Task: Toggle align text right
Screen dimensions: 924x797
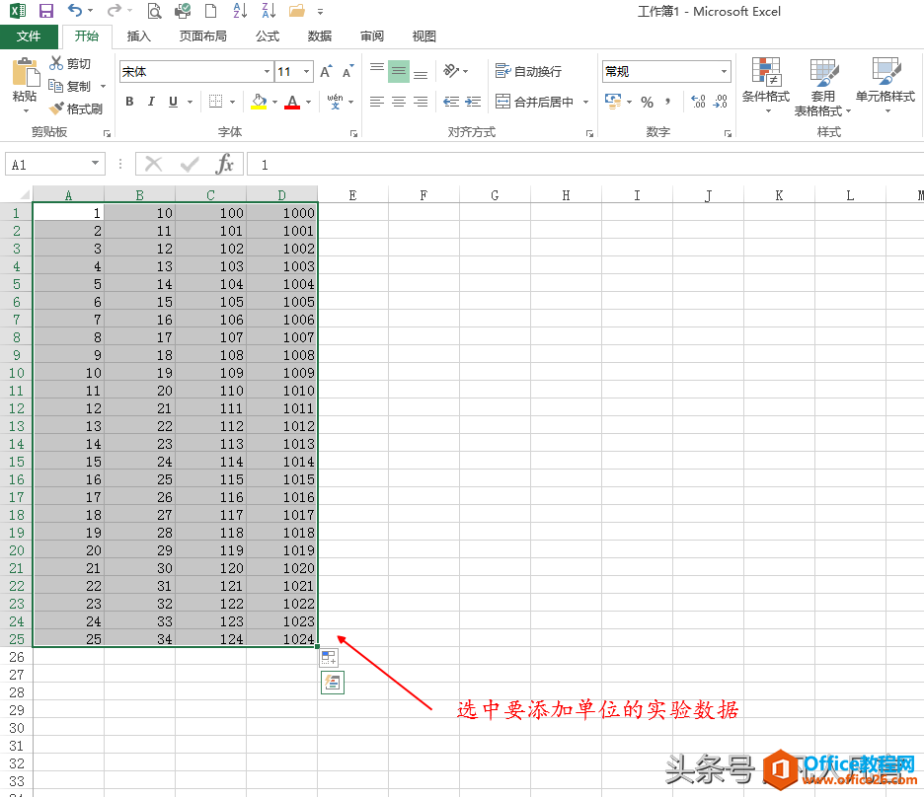Action: [421, 102]
